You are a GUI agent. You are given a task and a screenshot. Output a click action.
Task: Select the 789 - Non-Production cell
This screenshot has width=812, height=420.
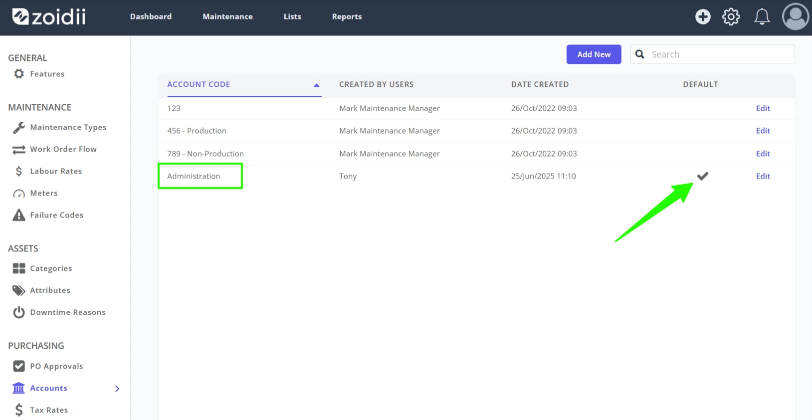point(205,154)
